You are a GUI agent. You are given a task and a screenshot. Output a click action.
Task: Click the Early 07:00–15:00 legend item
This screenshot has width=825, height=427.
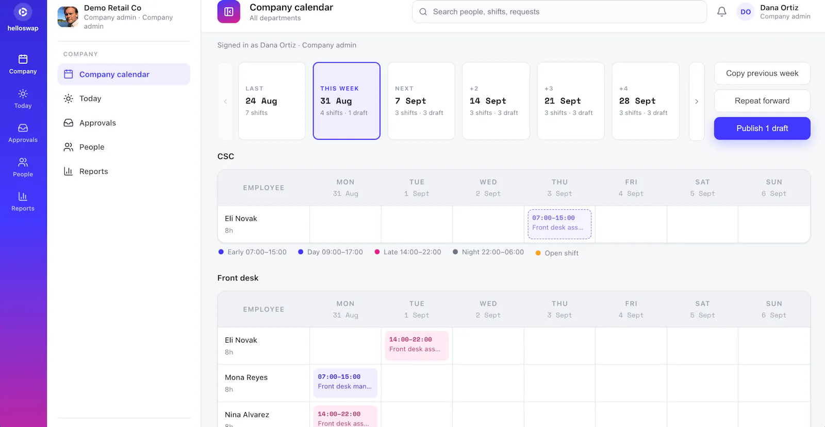pyautogui.click(x=252, y=252)
